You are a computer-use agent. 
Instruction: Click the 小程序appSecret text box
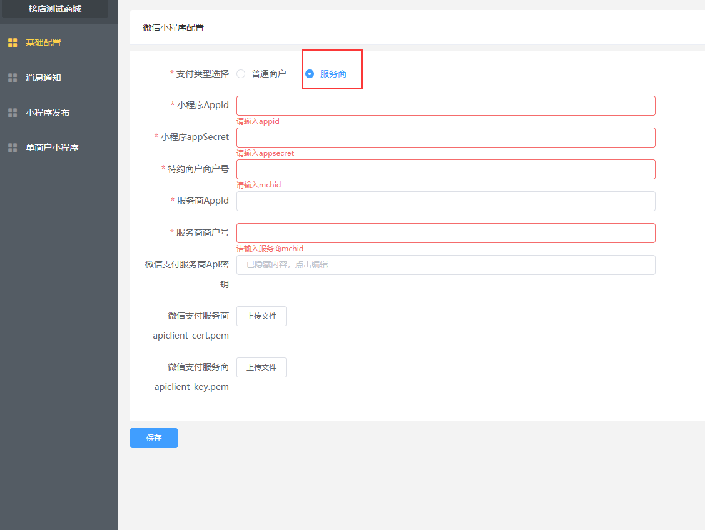[x=445, y=137]
